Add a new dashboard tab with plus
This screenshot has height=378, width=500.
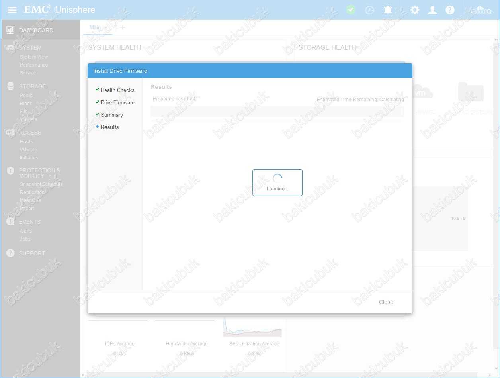123,27
